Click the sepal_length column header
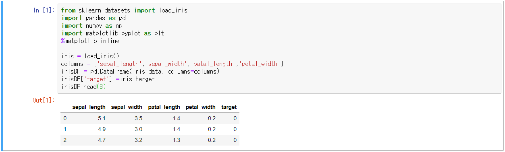505x152 pixels. (x=89, y=107)
